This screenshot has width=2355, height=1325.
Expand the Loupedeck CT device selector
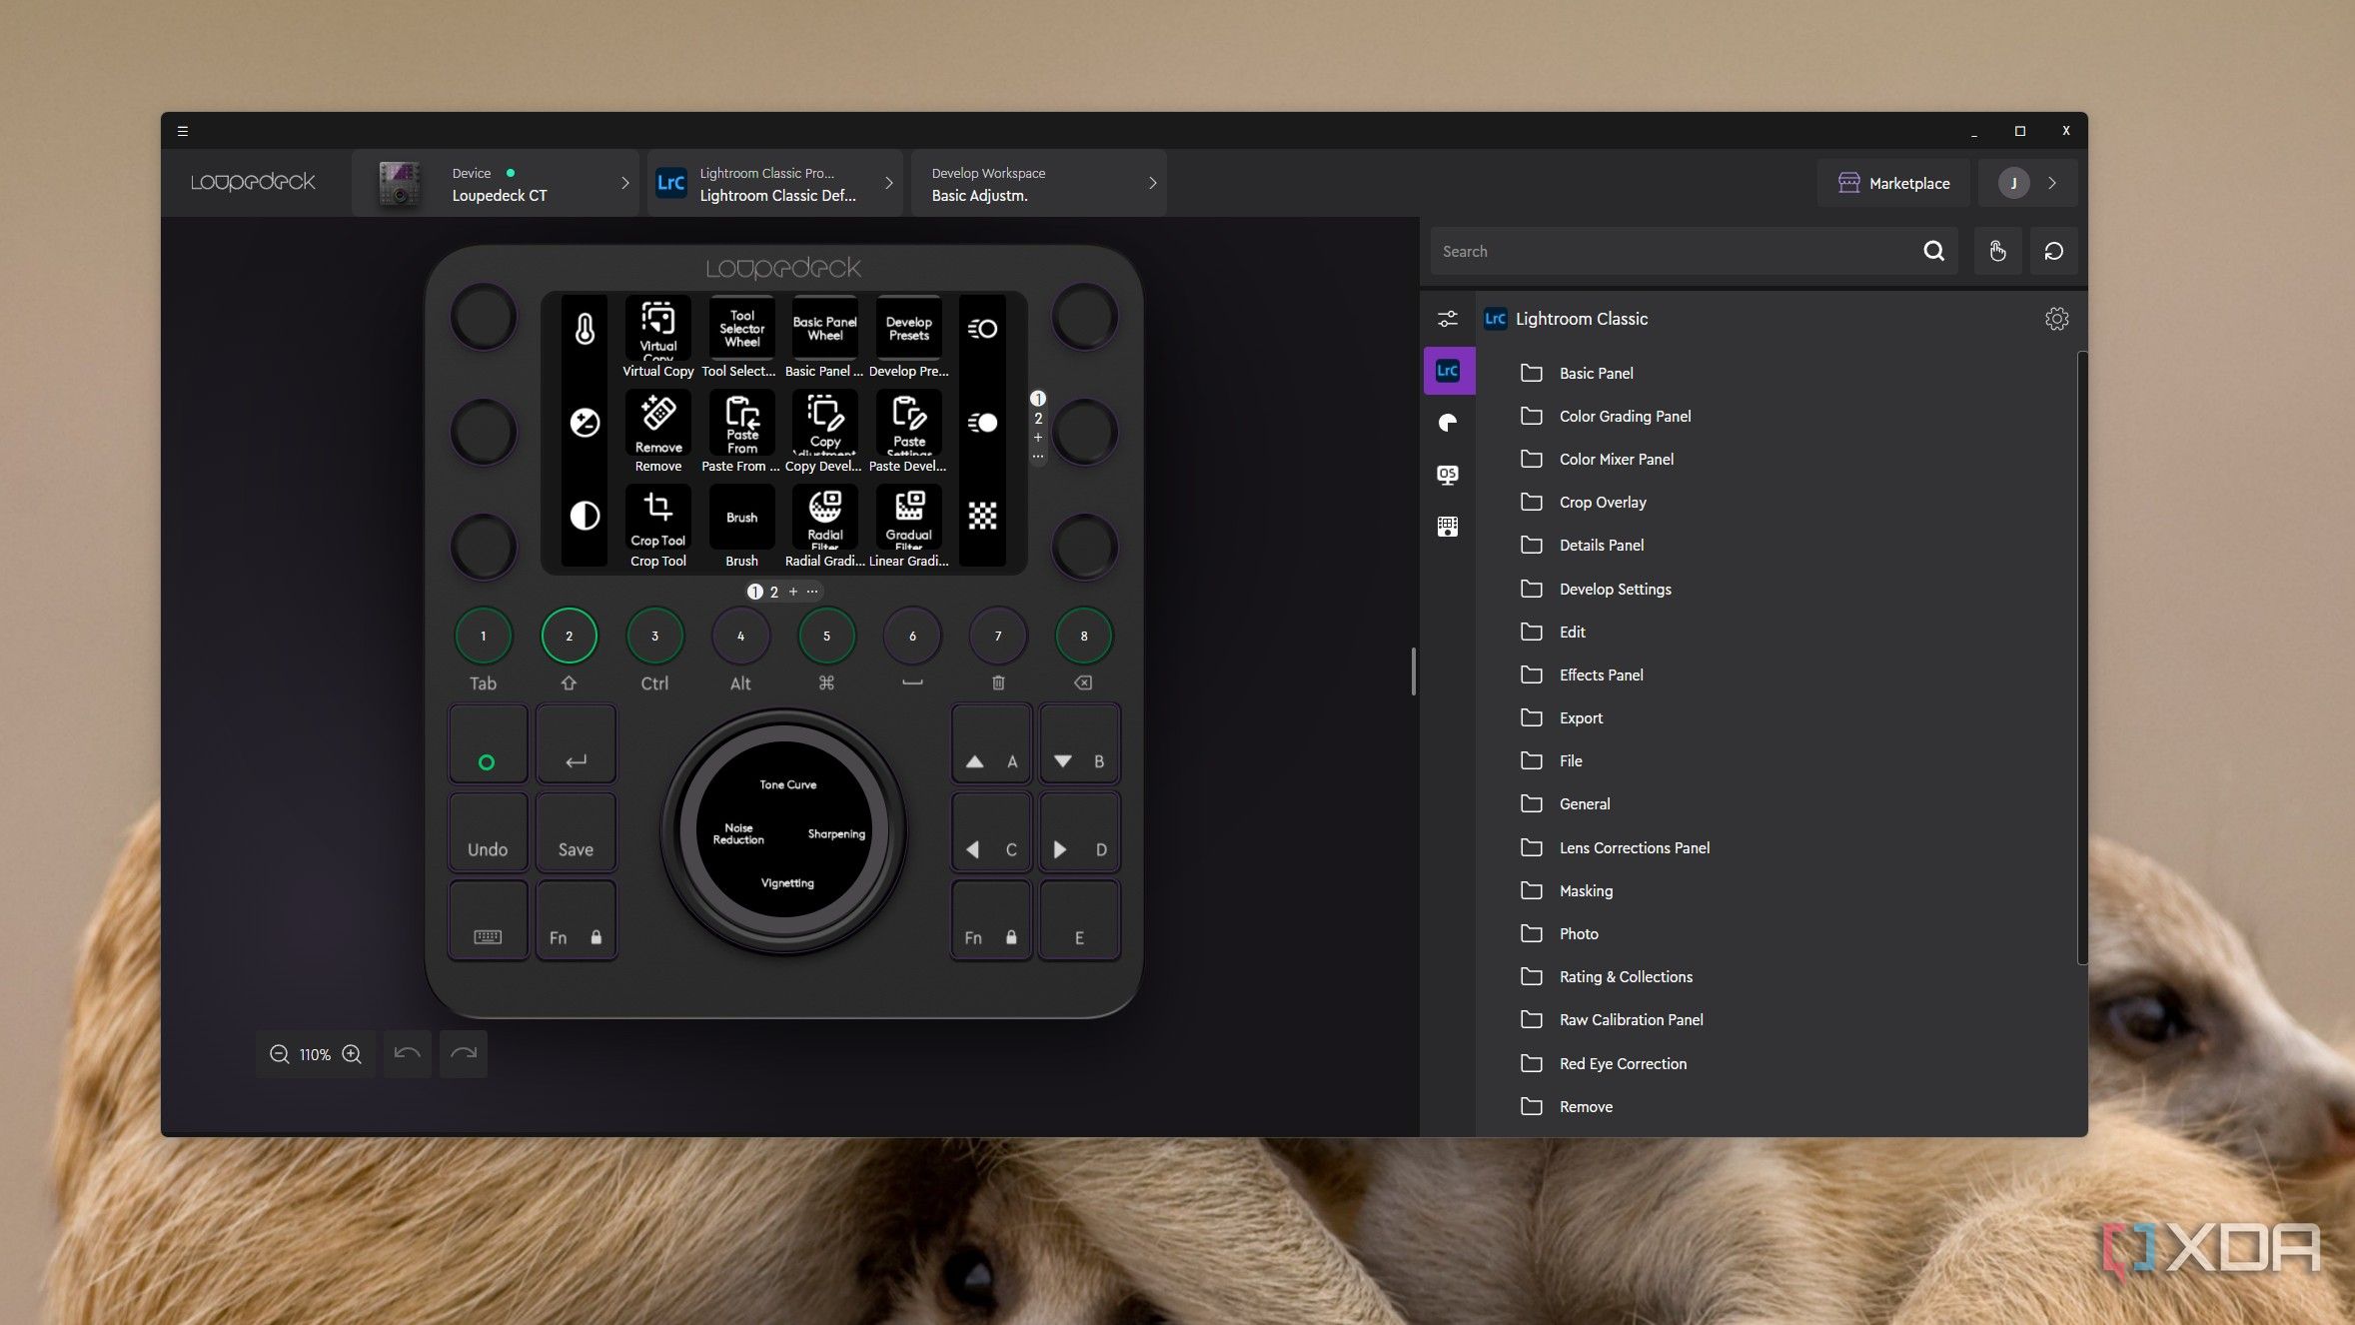tap(497, 183)
